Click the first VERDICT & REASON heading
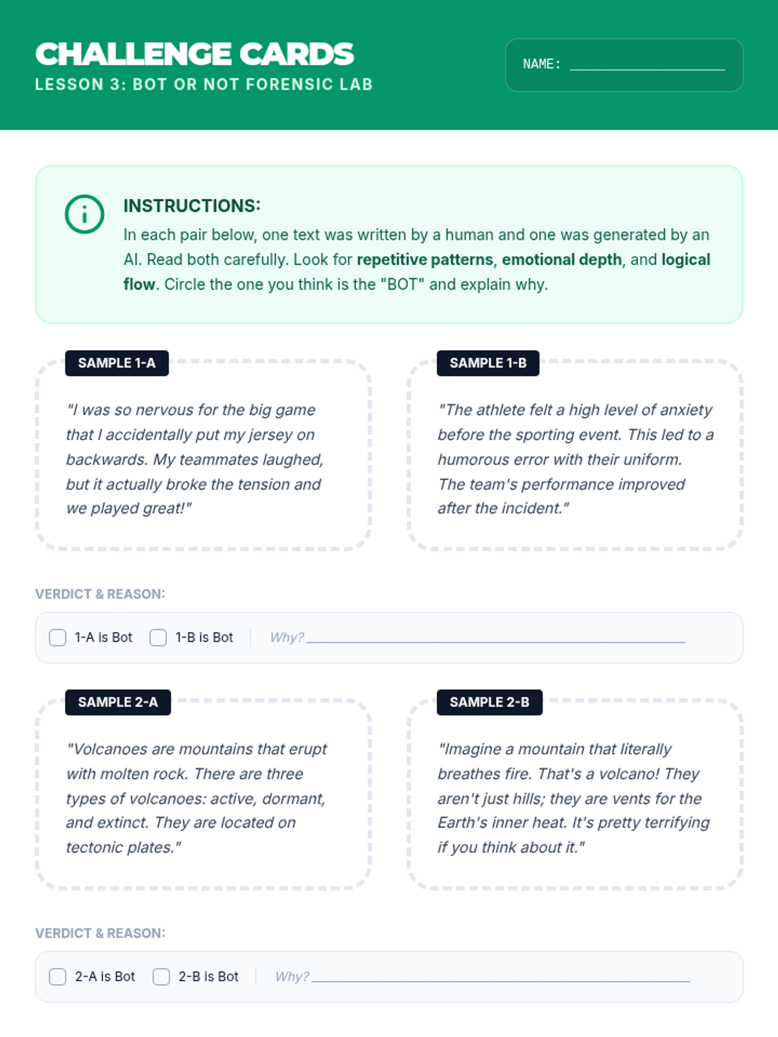778x1037 pixels. [100, 594]
